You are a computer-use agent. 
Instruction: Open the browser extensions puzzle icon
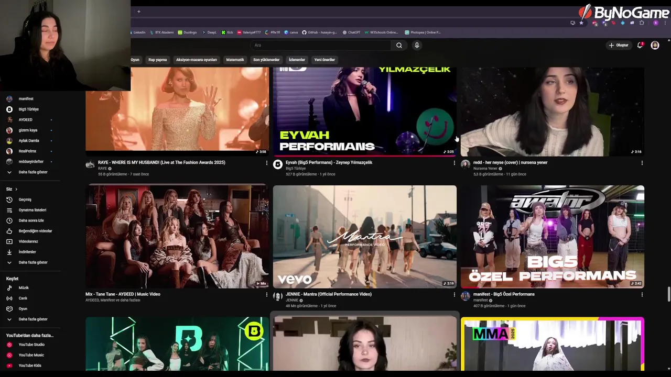pos(642,23)
